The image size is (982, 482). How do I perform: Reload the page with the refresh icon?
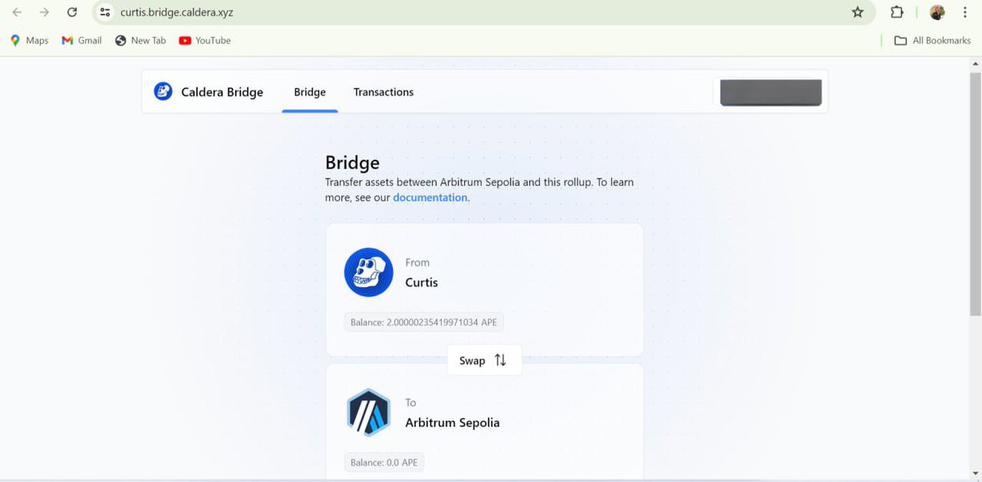[x=72, y=12]
